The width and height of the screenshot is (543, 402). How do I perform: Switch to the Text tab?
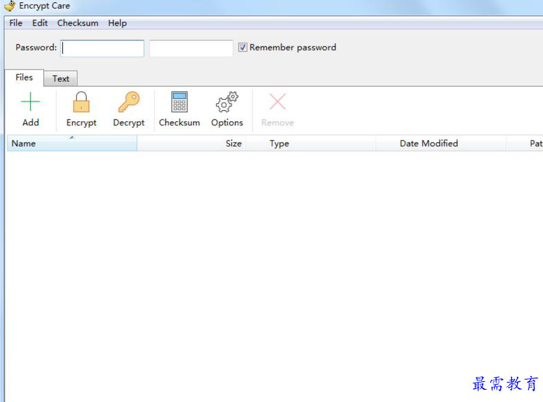tap(60, 78)
